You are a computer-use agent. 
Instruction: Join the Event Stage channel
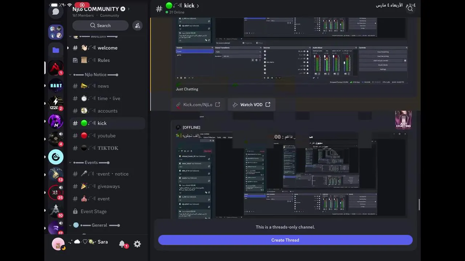(x=107, y=211)
